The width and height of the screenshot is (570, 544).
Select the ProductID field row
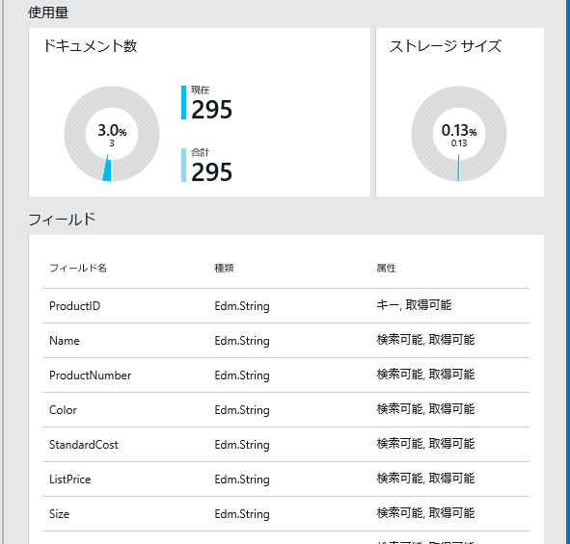pyautogui.click(x=285, y=306)
